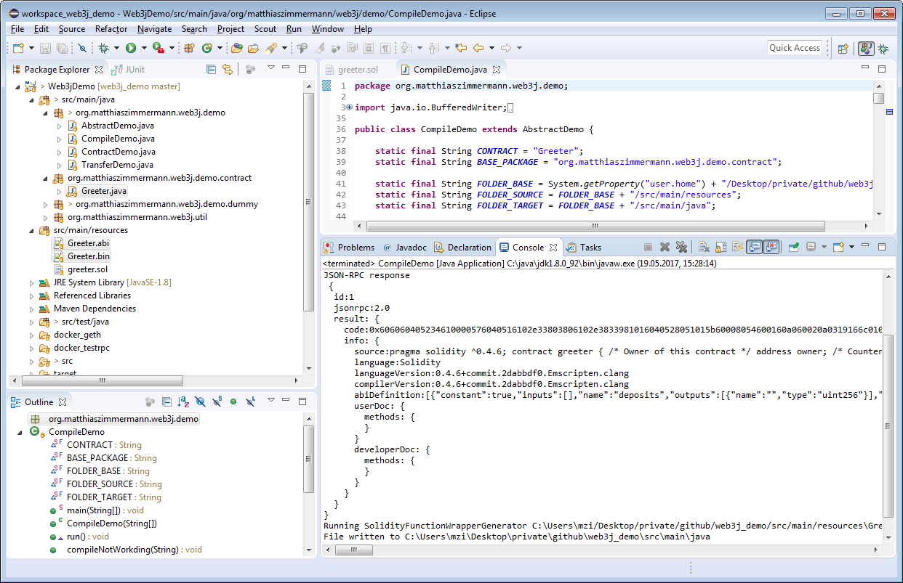The width and height of the screenshot is (903, 583).
Task: Switch to the Declaration tab
Action: 462,247
